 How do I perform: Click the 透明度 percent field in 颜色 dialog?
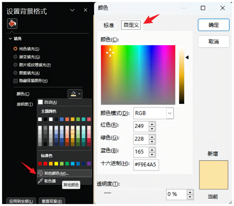[x=176, y=194]
